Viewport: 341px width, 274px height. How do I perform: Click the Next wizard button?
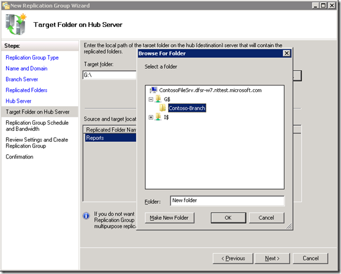click(x=272, y=258)
